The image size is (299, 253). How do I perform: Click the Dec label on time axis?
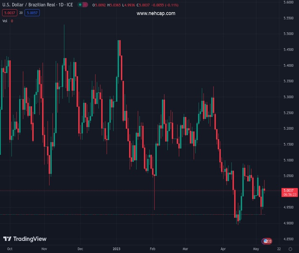tap(80, 249)
